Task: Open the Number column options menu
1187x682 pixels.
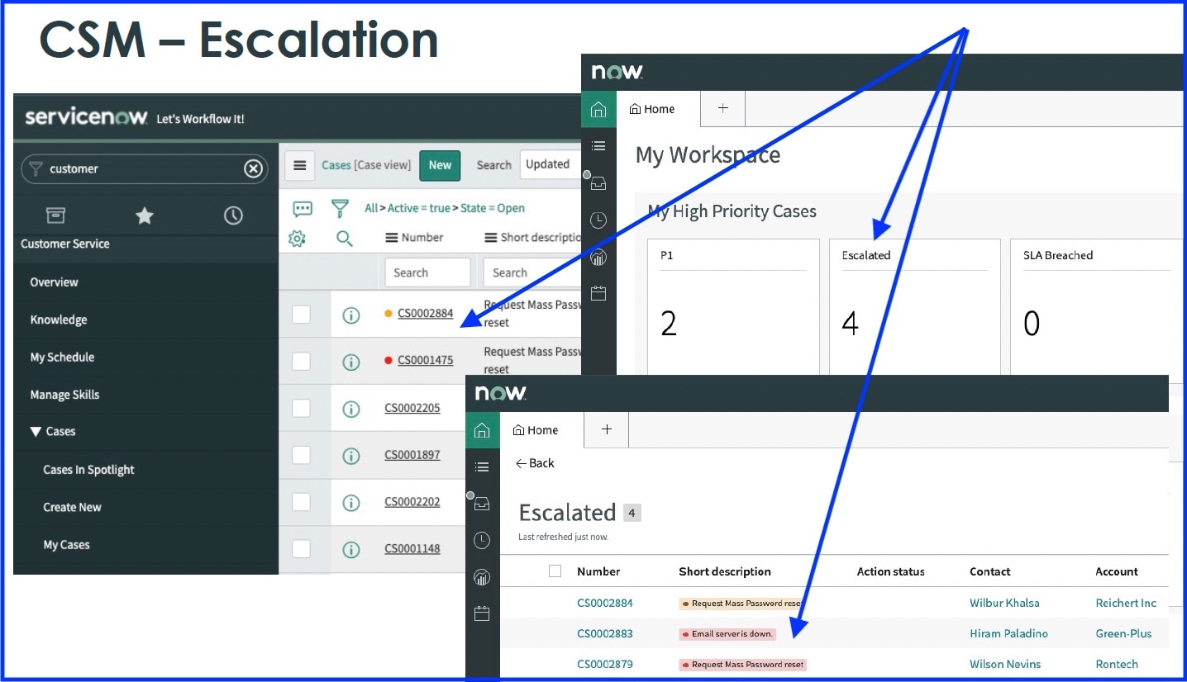Action: pos(390,237)
